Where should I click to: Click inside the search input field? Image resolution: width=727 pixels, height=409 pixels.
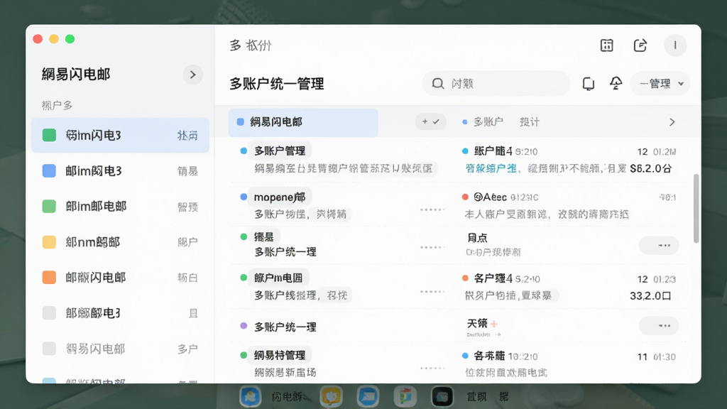click(x=496, y=84)
